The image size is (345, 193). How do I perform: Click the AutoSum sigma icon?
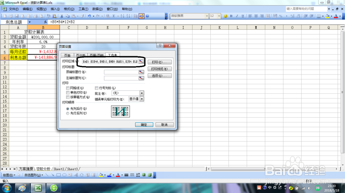(x=114, y=16)
